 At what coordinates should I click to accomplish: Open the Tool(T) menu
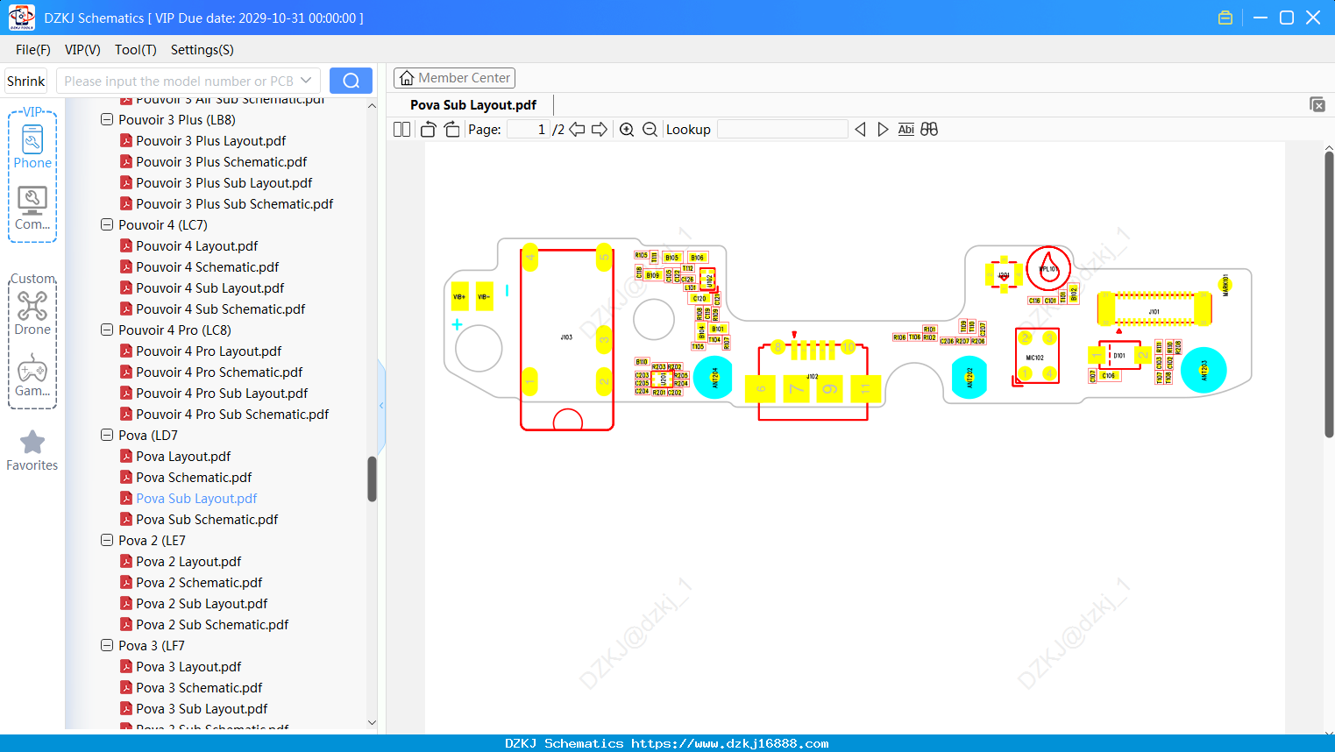tap(136, 50)
